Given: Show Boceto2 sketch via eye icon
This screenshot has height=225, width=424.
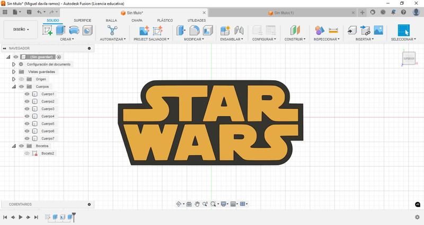Looking at the screenshot, I should pyautogui.click(x=27, y=153).
